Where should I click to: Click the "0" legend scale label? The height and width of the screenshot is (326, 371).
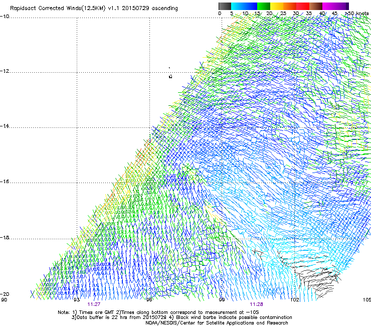220,14
